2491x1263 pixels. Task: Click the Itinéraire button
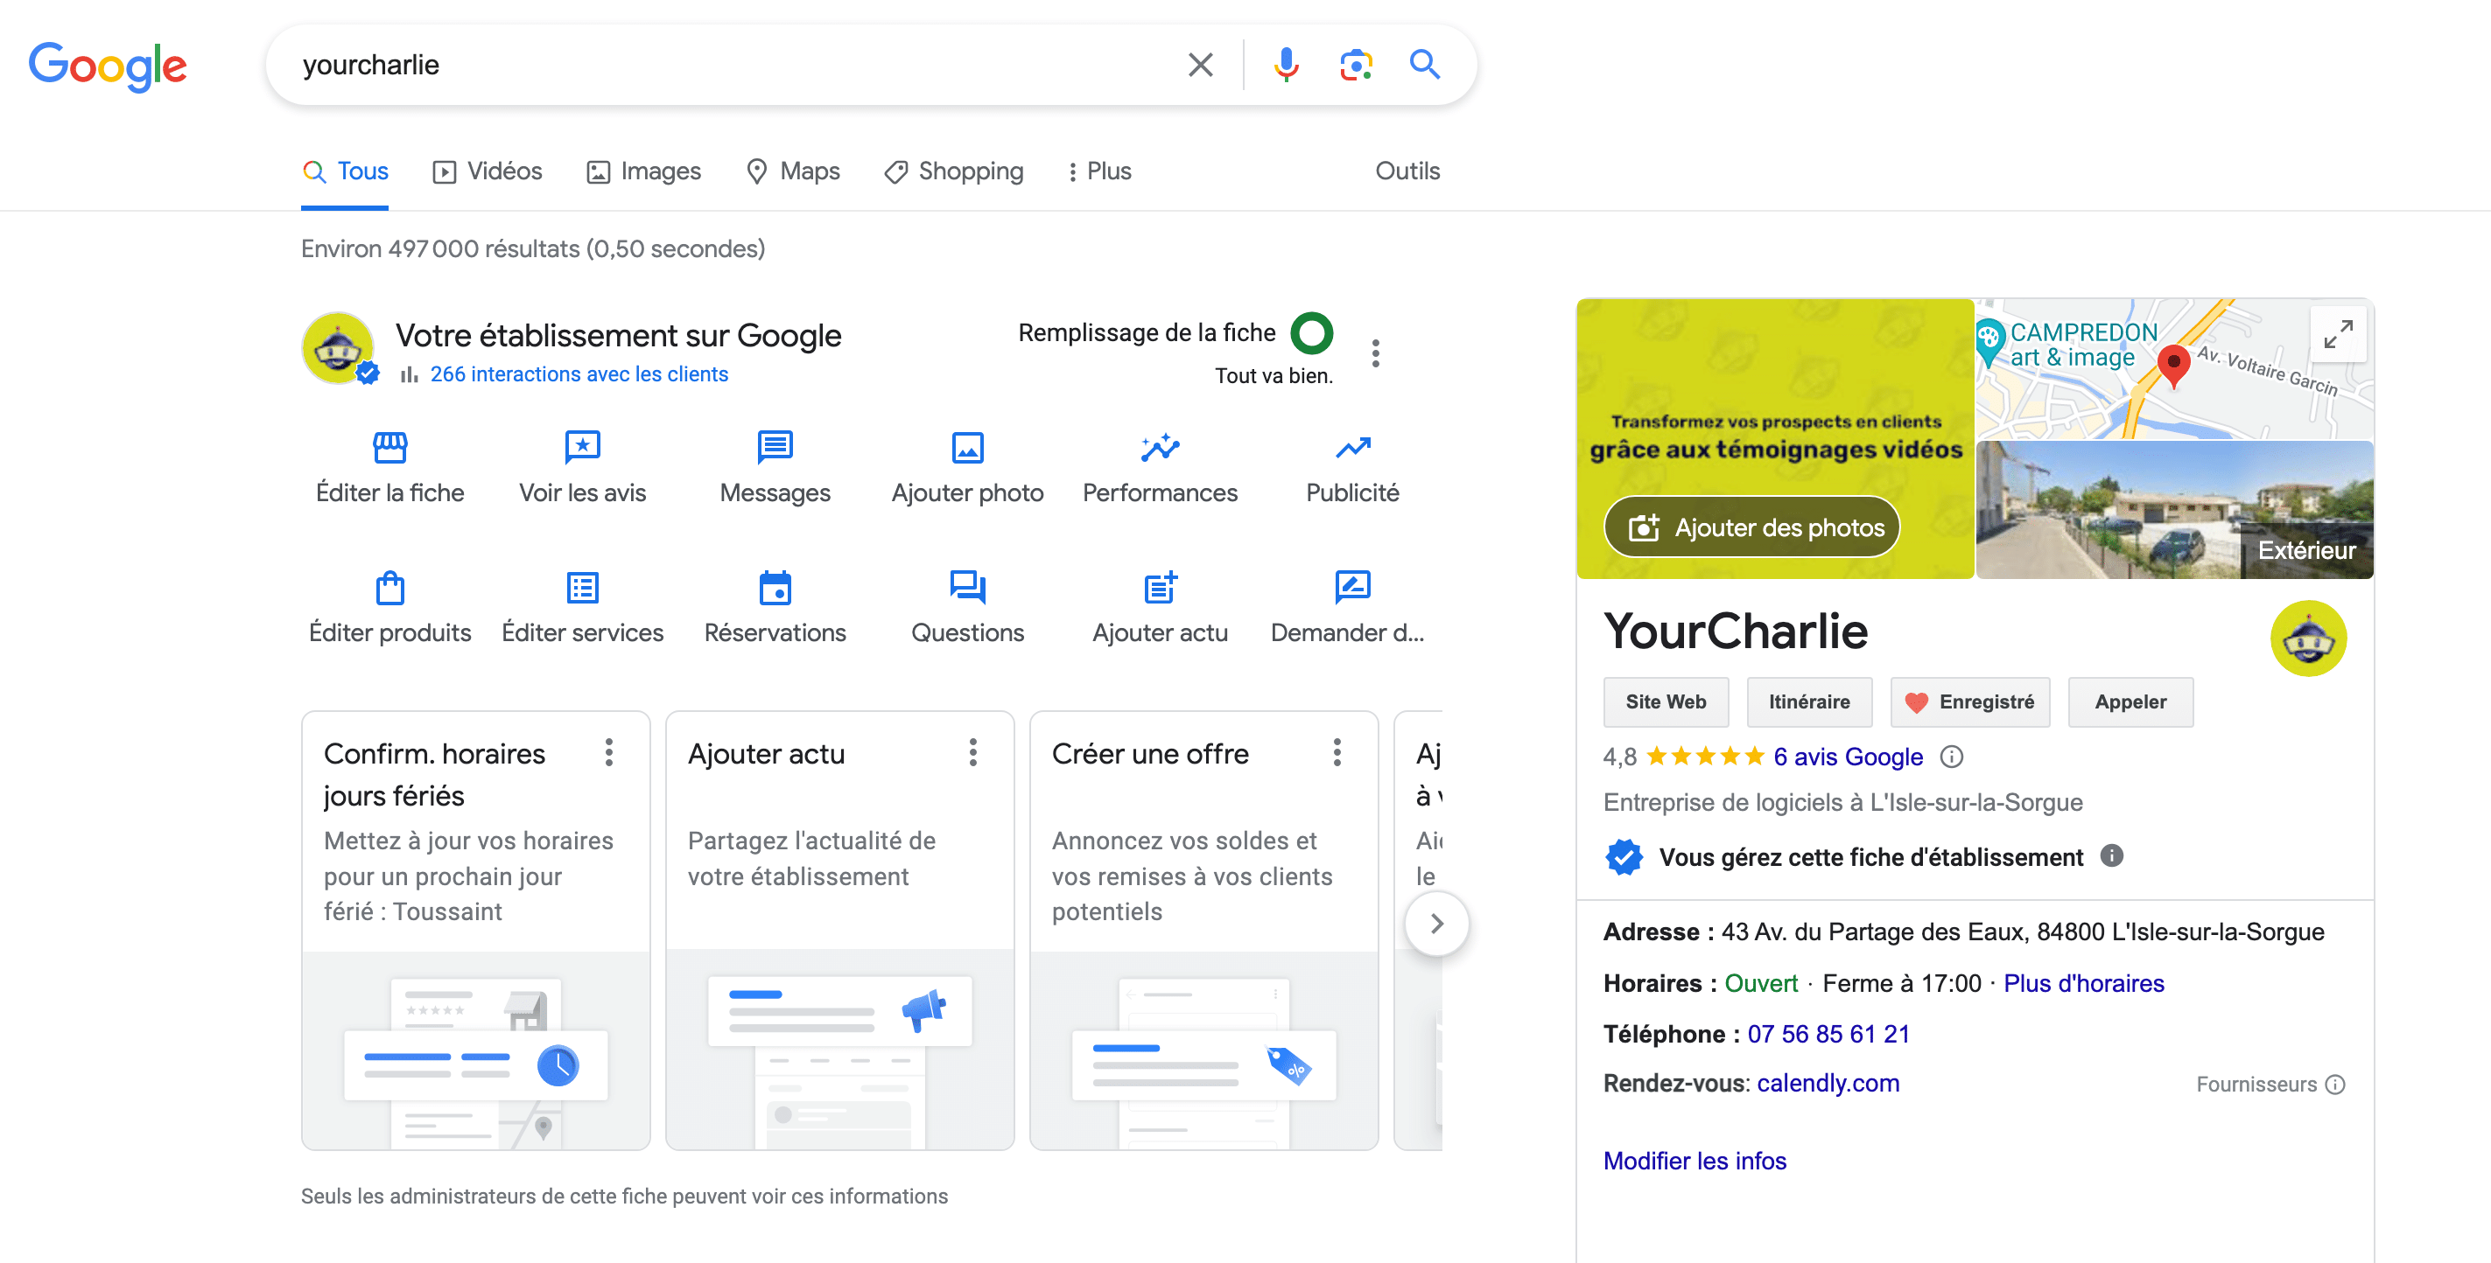(1808, 701)
